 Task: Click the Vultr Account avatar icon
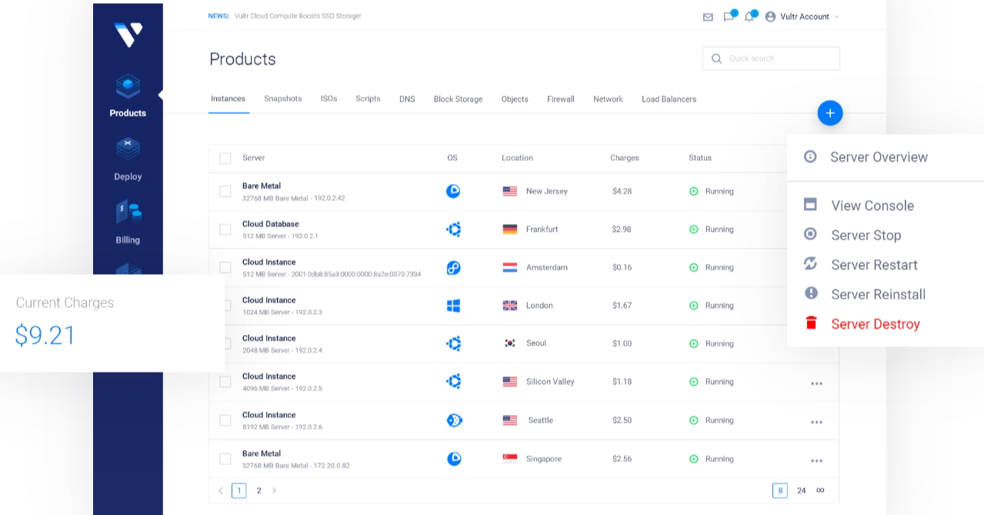(x=770, y=16)
